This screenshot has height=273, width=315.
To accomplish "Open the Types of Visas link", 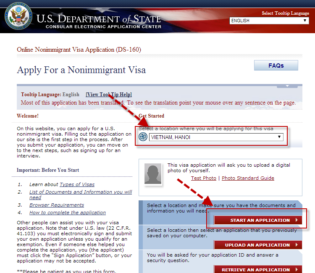I will pyautogui.click(x=77, y=184).
